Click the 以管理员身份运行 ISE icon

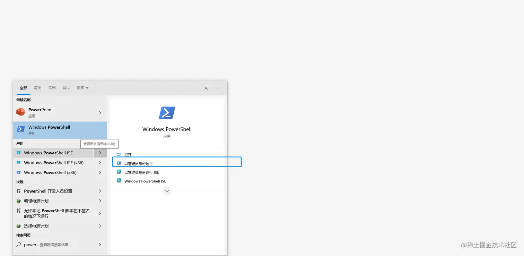click(x=119, y=172)
